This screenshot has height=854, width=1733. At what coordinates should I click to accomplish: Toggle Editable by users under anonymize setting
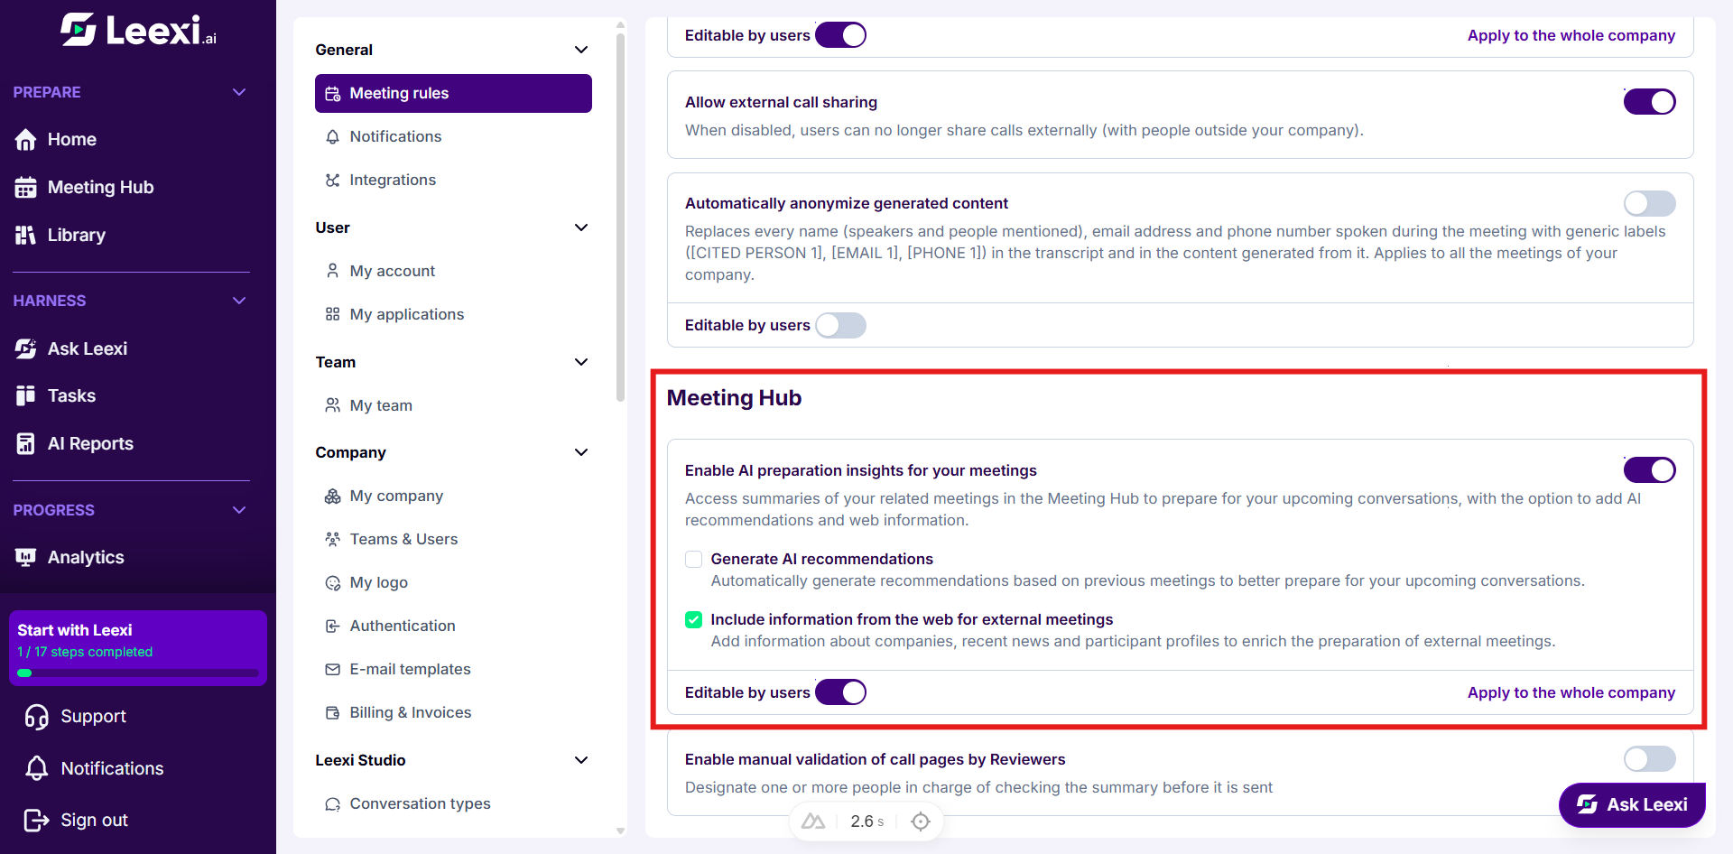tap(840, 325)
